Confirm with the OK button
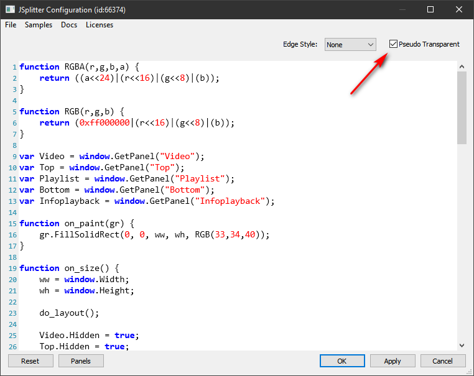 click(x=342, y=361)
